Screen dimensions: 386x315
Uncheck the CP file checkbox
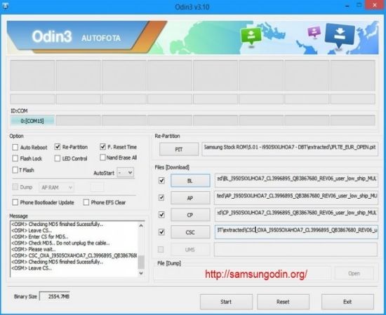tap(161, 215)
